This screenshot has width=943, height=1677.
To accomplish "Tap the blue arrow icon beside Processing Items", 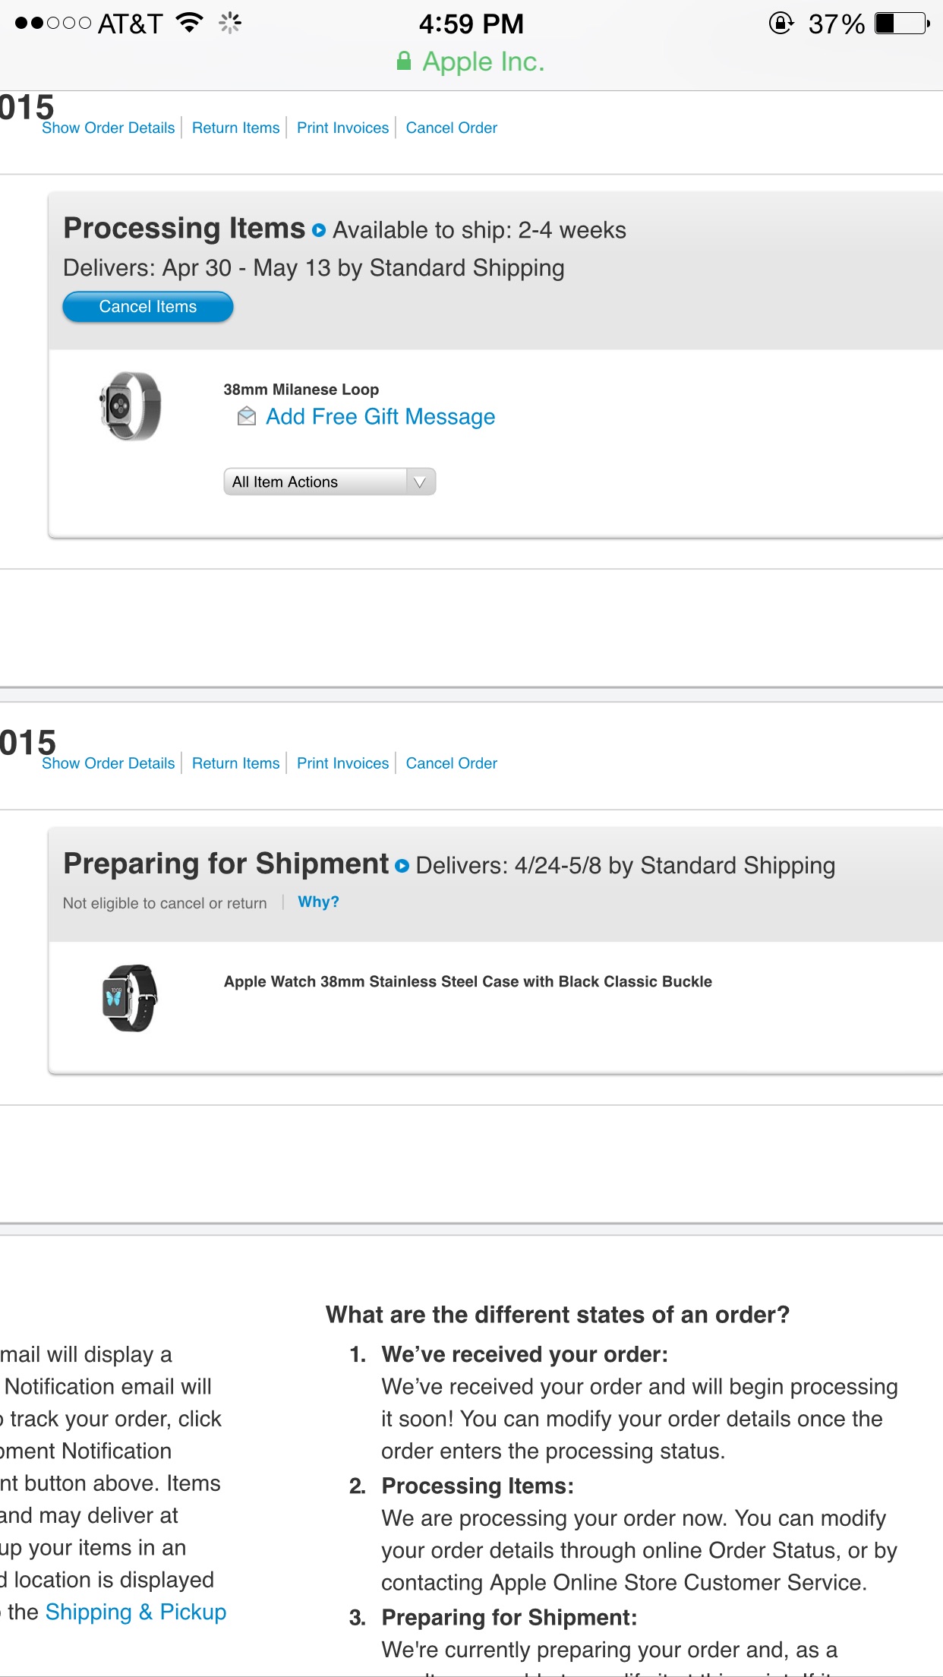I will tap(319, 230).
